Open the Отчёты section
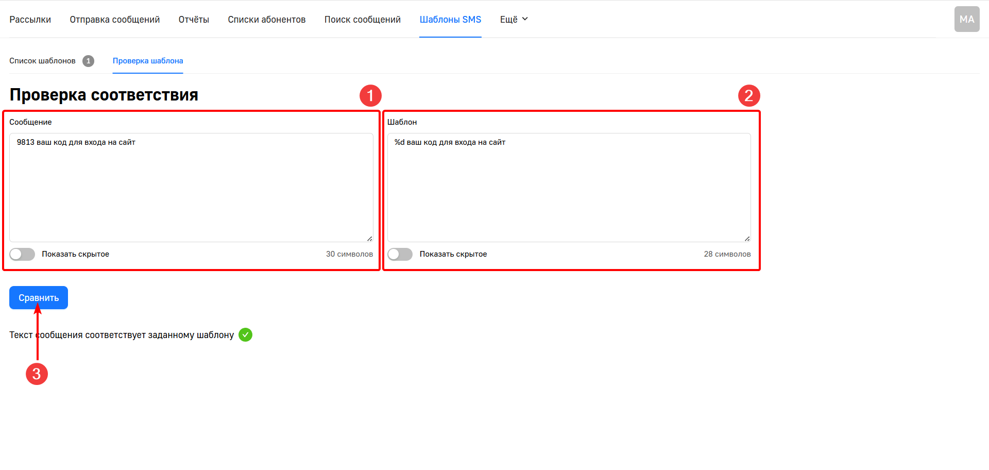This screenshot has width=989, height=470. pyautogui.click(x=194, y=20)
